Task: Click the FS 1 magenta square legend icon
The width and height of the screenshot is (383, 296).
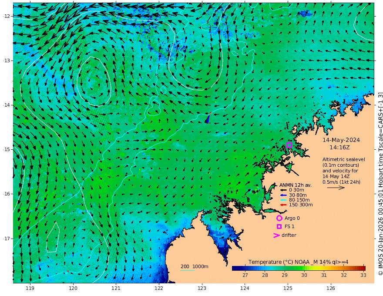Action: (x=279, y=226)
